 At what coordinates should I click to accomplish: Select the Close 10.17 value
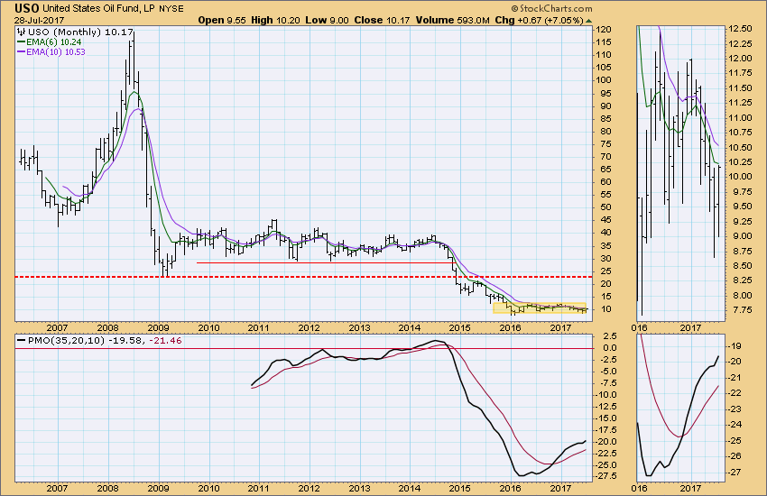(x=382, y=21)
